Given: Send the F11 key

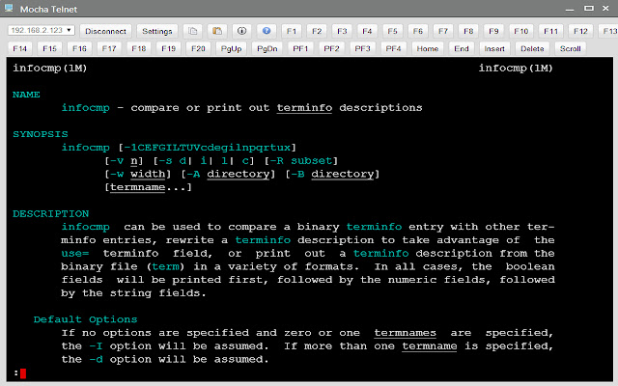Looking at the screenshot, I should tap(550, 31).
